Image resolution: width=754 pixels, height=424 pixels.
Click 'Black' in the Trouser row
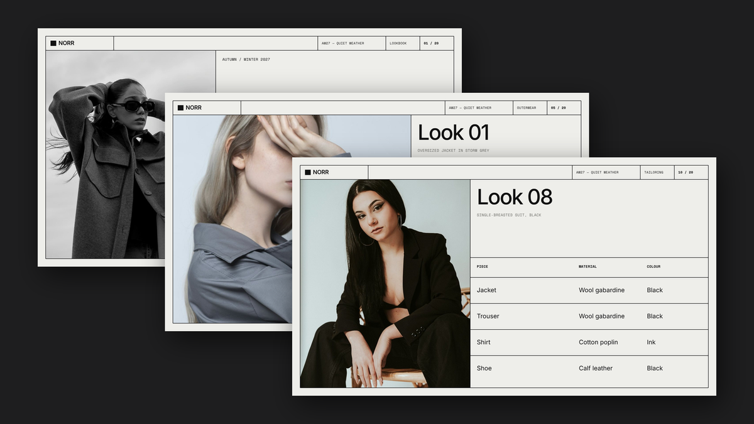[655, 317]
